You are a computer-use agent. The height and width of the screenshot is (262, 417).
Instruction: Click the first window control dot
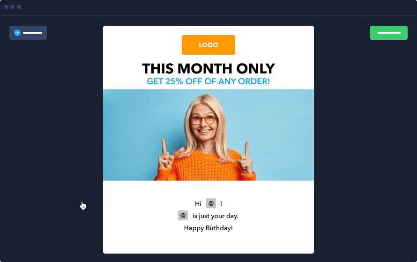point(6,7)
